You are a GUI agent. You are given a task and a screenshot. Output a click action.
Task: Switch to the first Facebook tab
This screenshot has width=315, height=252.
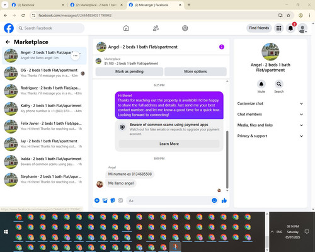38,5
